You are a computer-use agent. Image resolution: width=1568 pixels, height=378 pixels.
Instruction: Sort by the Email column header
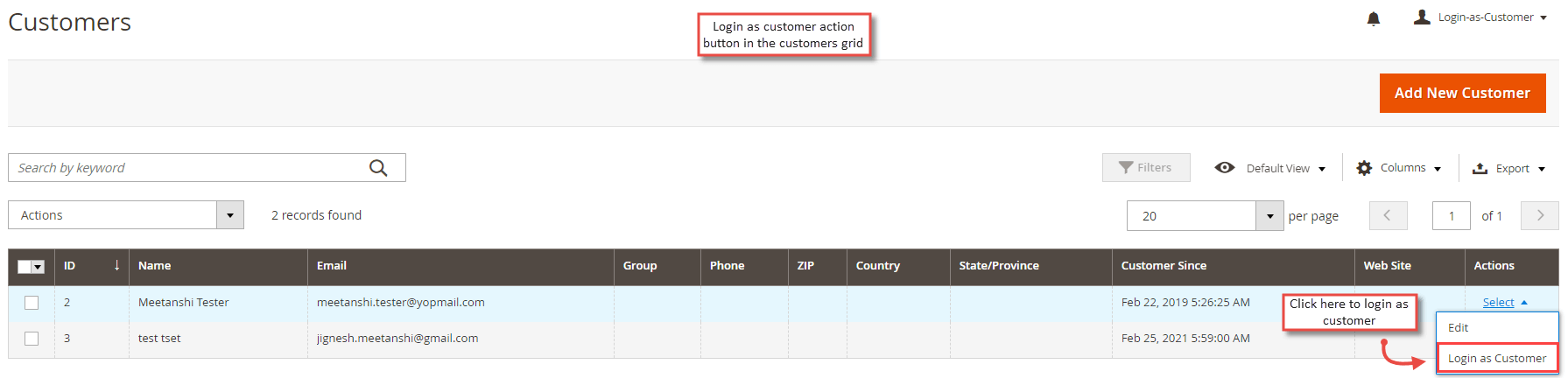point(461,266)
